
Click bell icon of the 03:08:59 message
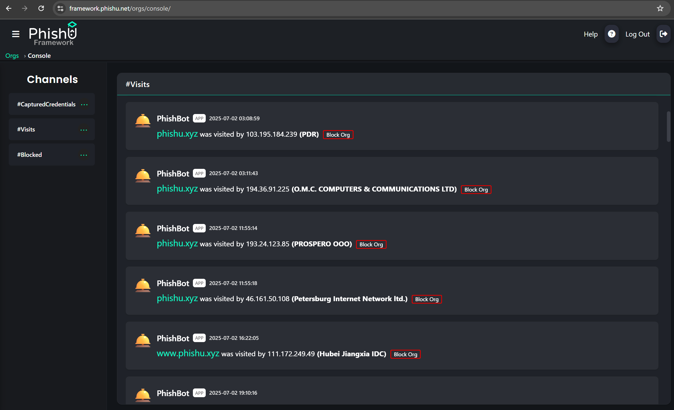point(143,121)
